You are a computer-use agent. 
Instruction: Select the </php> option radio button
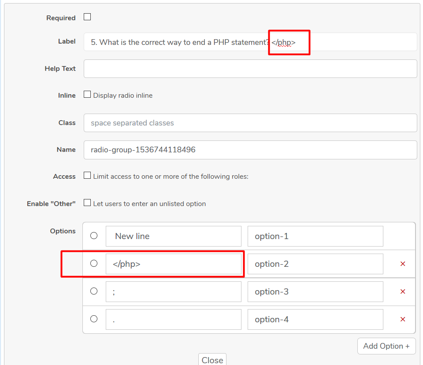[93, 263]
